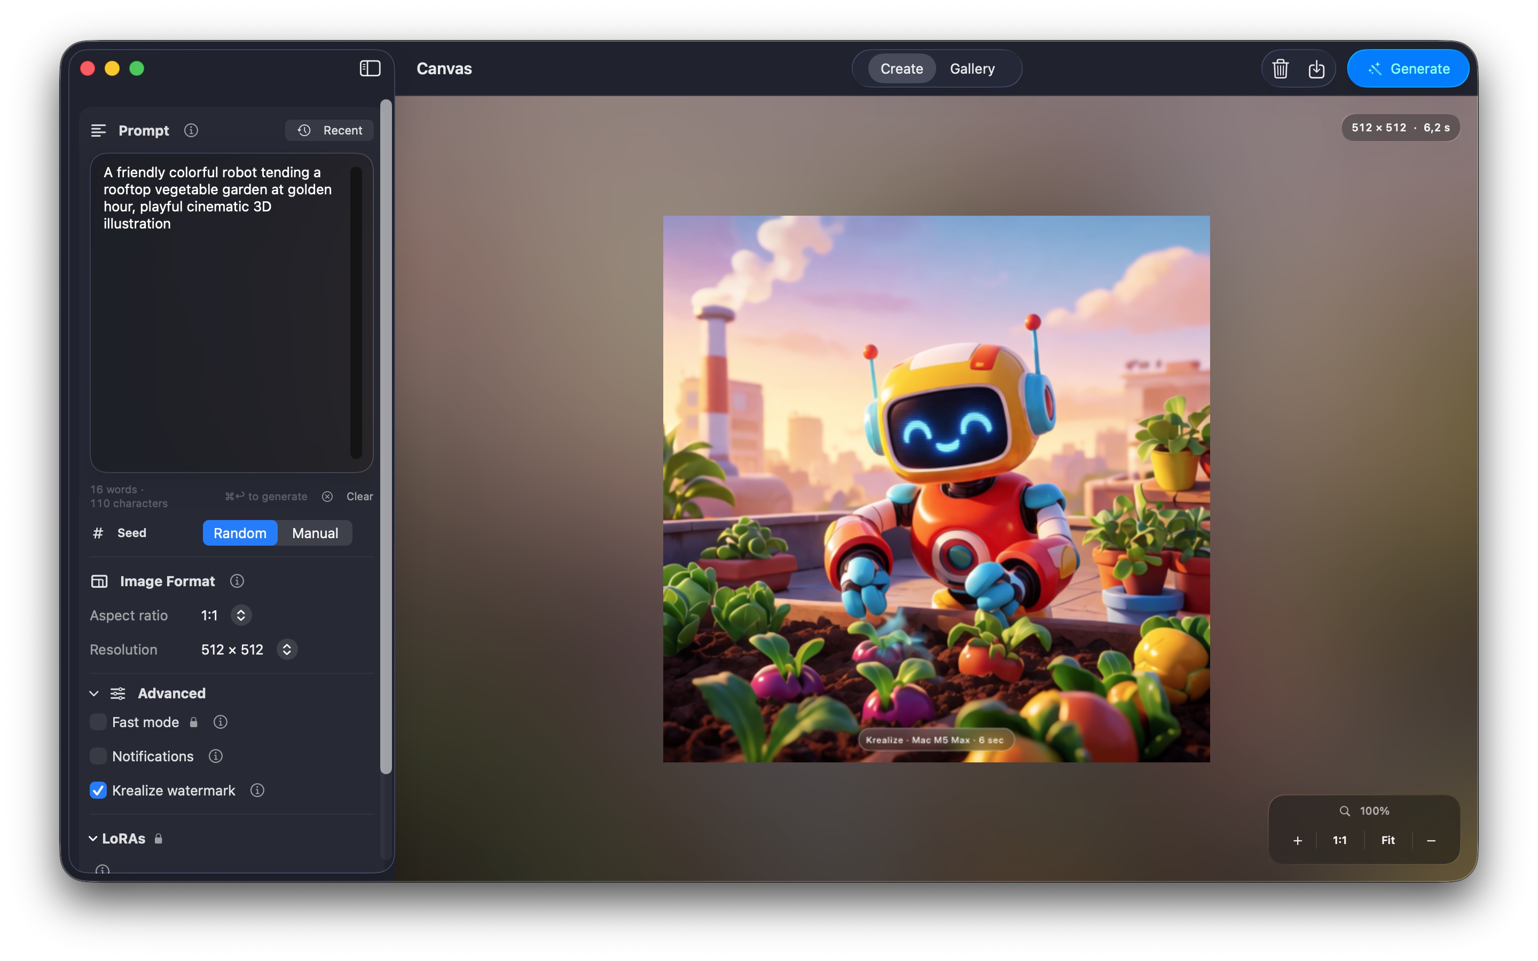The width and height of the screenshot is (1538, 961).
Task: Zoom out with the minus icon
Action: [x=1431, y=840]
